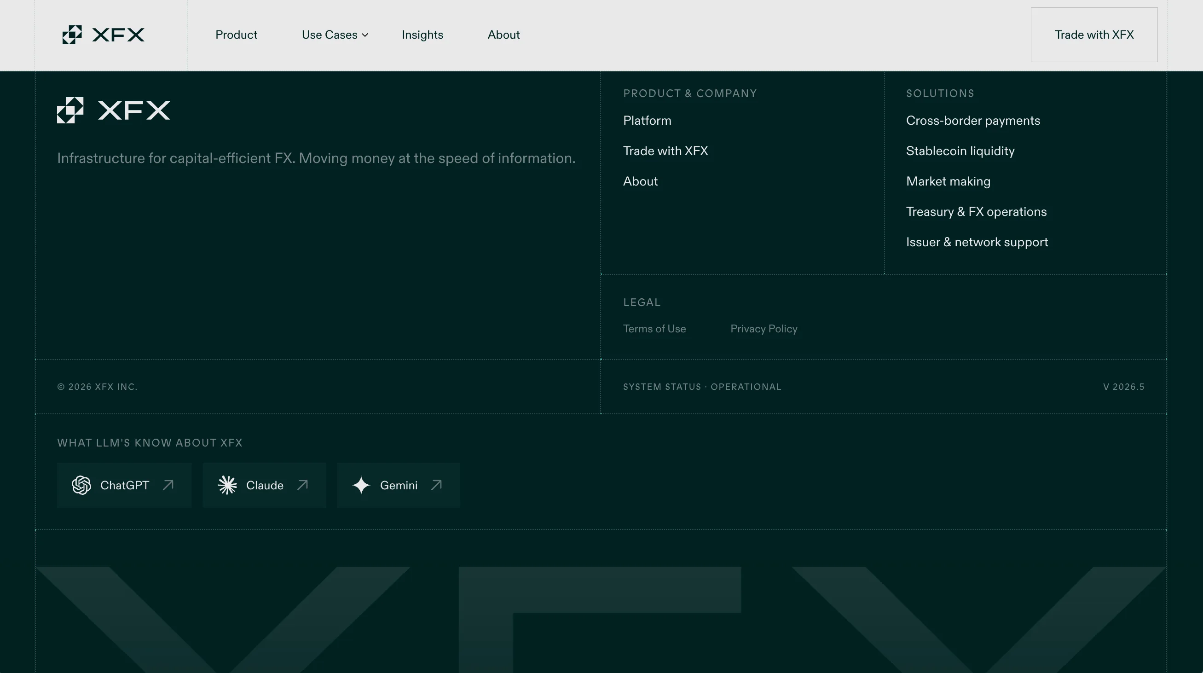Click the © 2026 XFX INC. text
1203x673 pixels.
(x=97, y=387)
